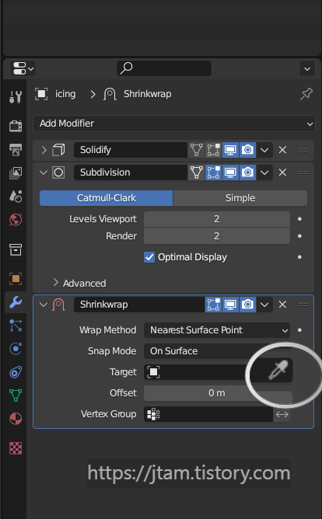Open Solidify modifier extras dropdown
Screen dimensions: 322x519
(x=264, y=150)
